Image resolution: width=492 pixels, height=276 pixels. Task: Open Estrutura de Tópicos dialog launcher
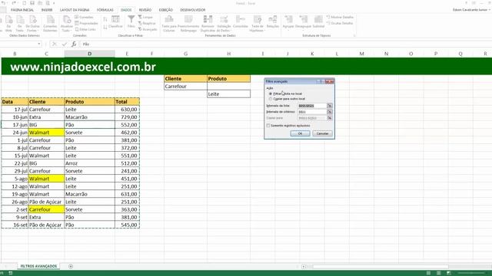tap(354, 36)
